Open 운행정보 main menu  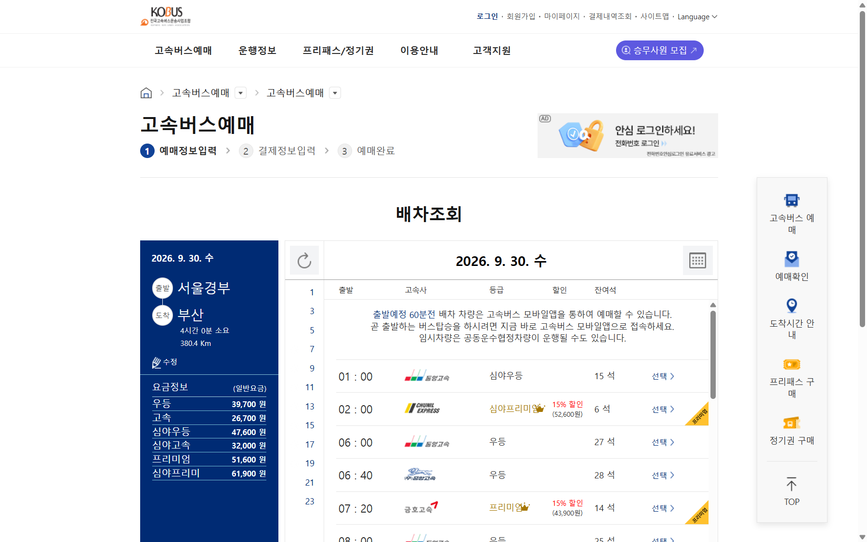click(x=257, y=51)
